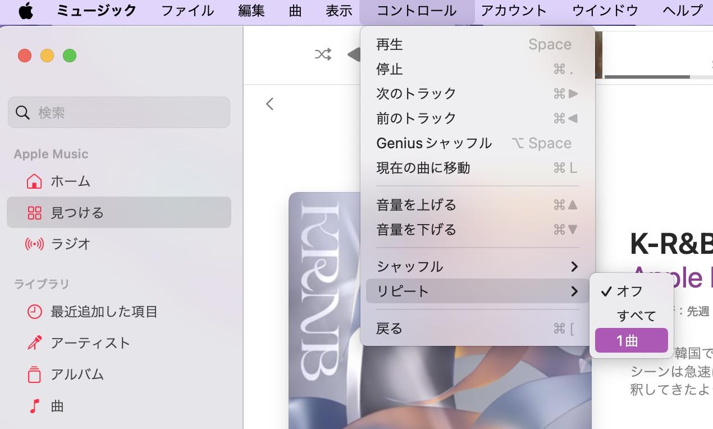Open the ミュージック app menu
The image size is (713, 429).
(x=97, y=11)
